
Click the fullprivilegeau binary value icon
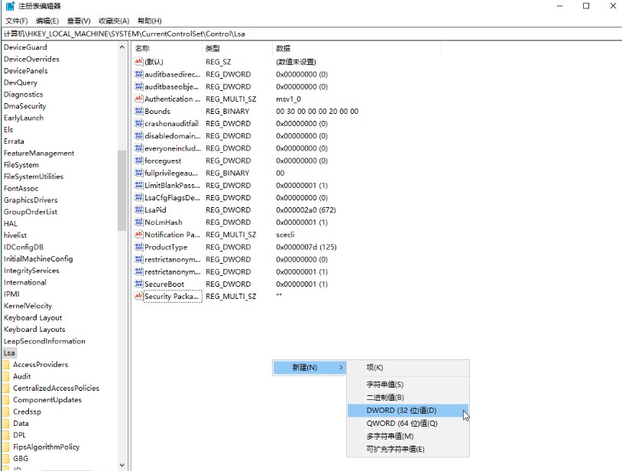[x=140, y=173]
